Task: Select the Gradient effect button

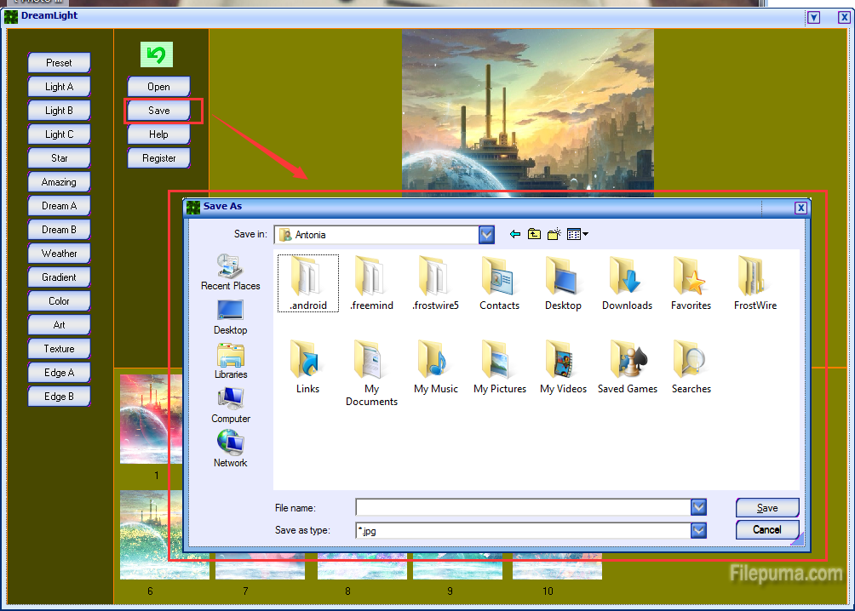Action: click(x=59, y=277)
